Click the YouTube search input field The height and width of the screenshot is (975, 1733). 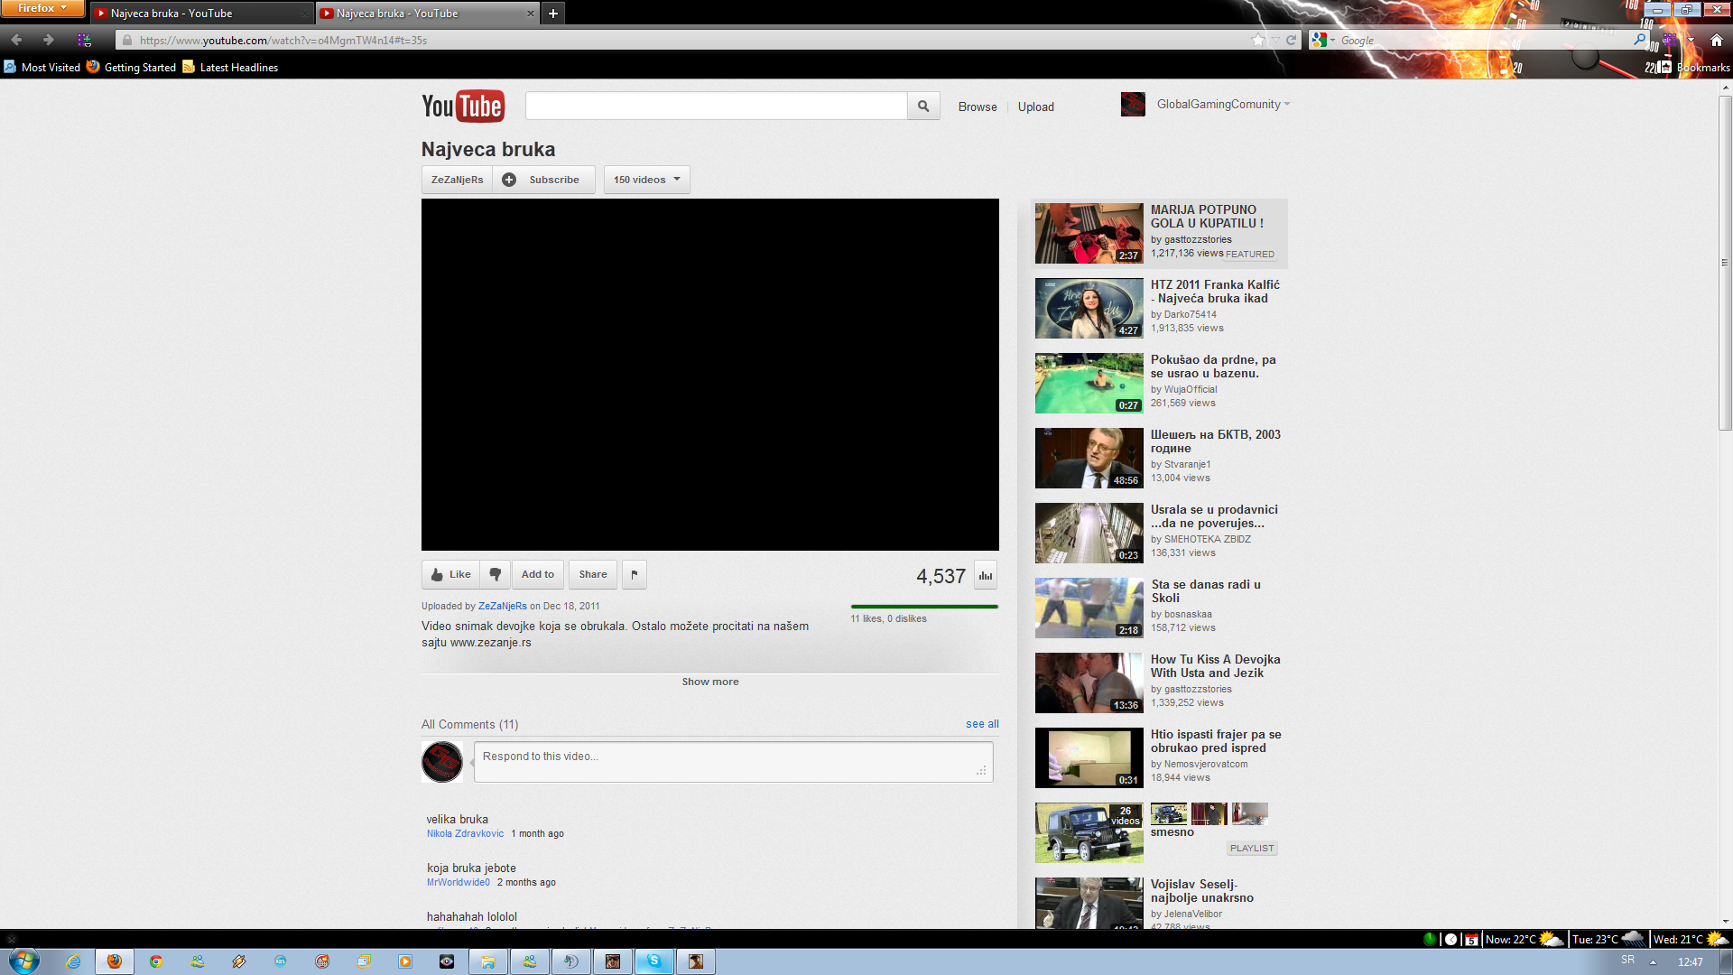716,106
